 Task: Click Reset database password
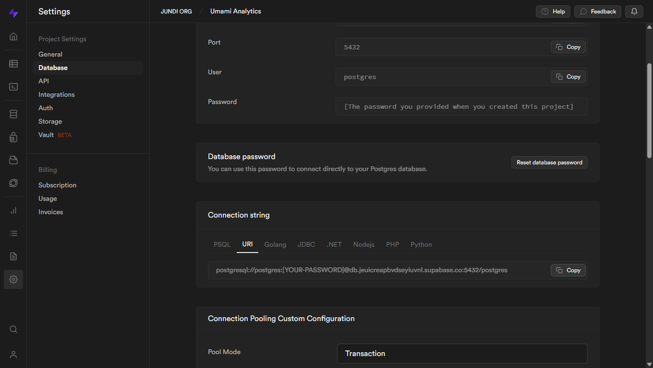click(549, 162)
